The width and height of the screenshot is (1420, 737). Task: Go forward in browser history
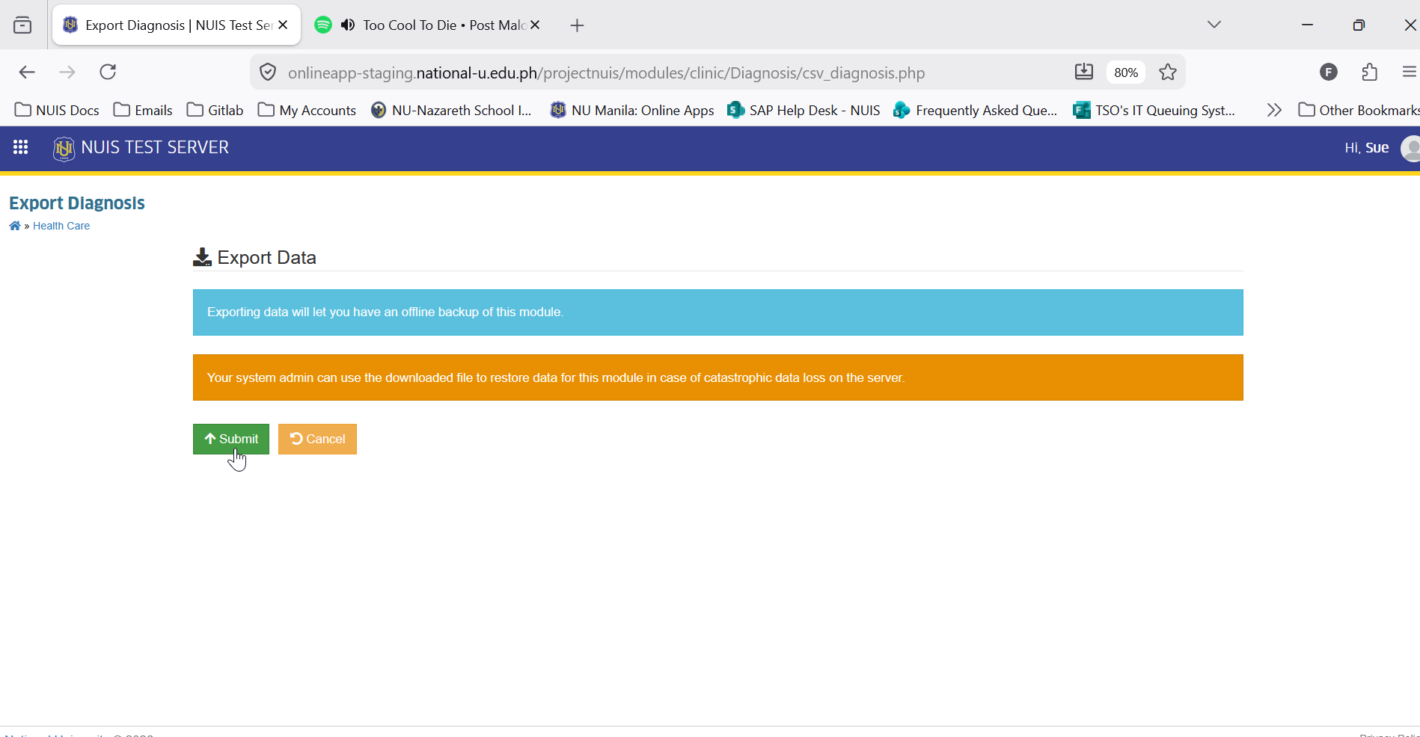[x=67, y=72]
